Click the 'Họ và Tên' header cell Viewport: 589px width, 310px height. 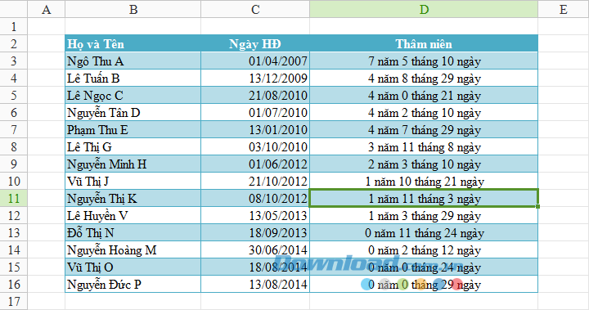click(133, 43)
